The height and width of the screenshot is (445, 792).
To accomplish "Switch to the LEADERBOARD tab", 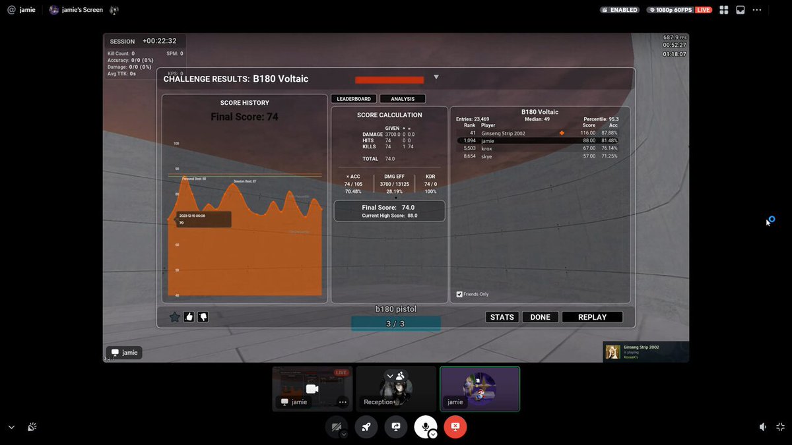I will click(x=354, y=99).
